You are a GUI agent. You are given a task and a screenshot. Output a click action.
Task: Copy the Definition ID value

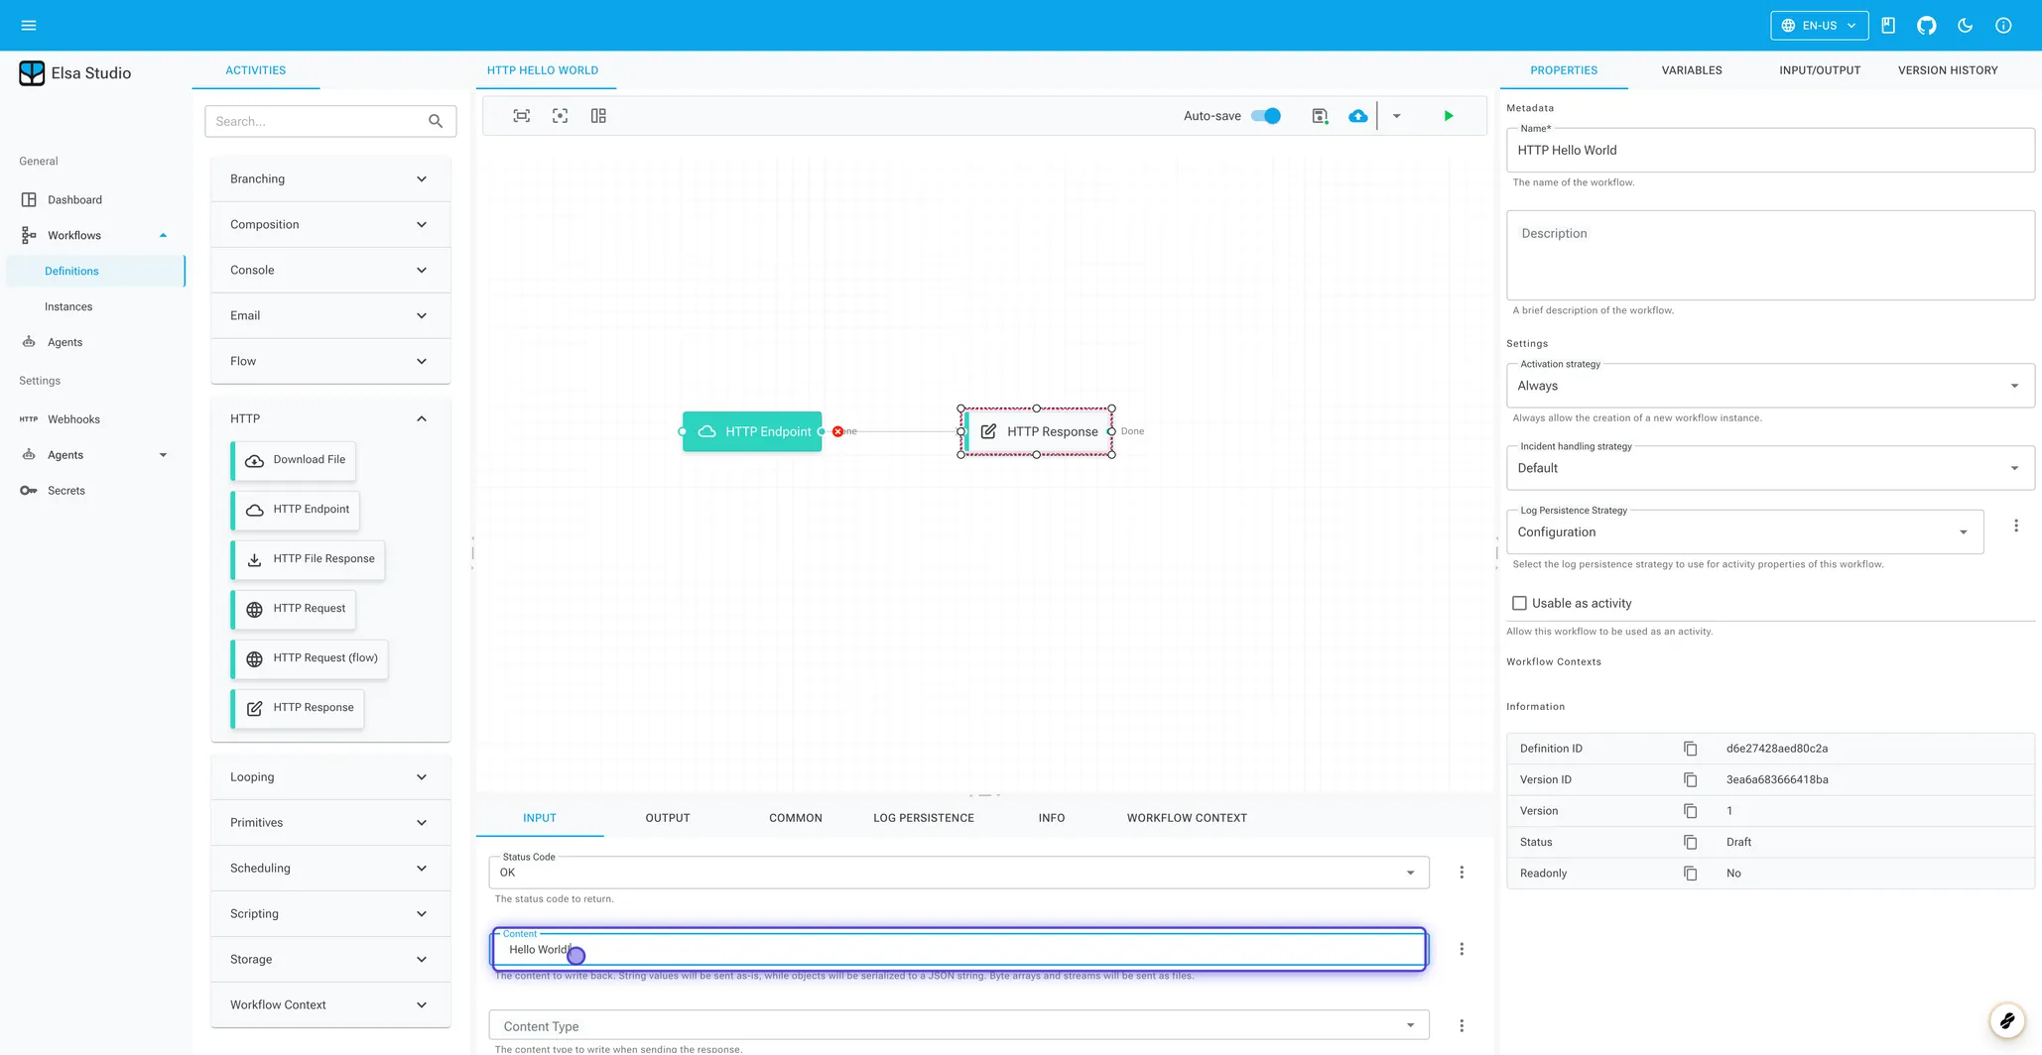pos(1690,749)
